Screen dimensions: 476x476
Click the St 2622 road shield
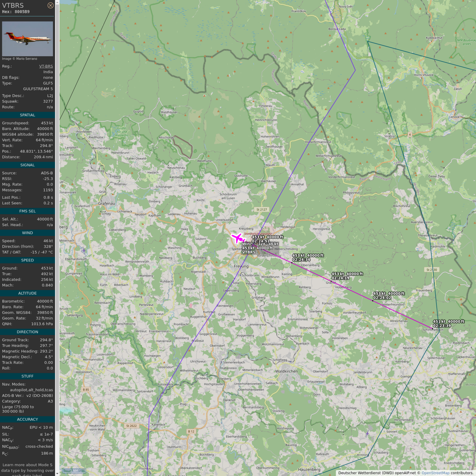click(131, 426)
